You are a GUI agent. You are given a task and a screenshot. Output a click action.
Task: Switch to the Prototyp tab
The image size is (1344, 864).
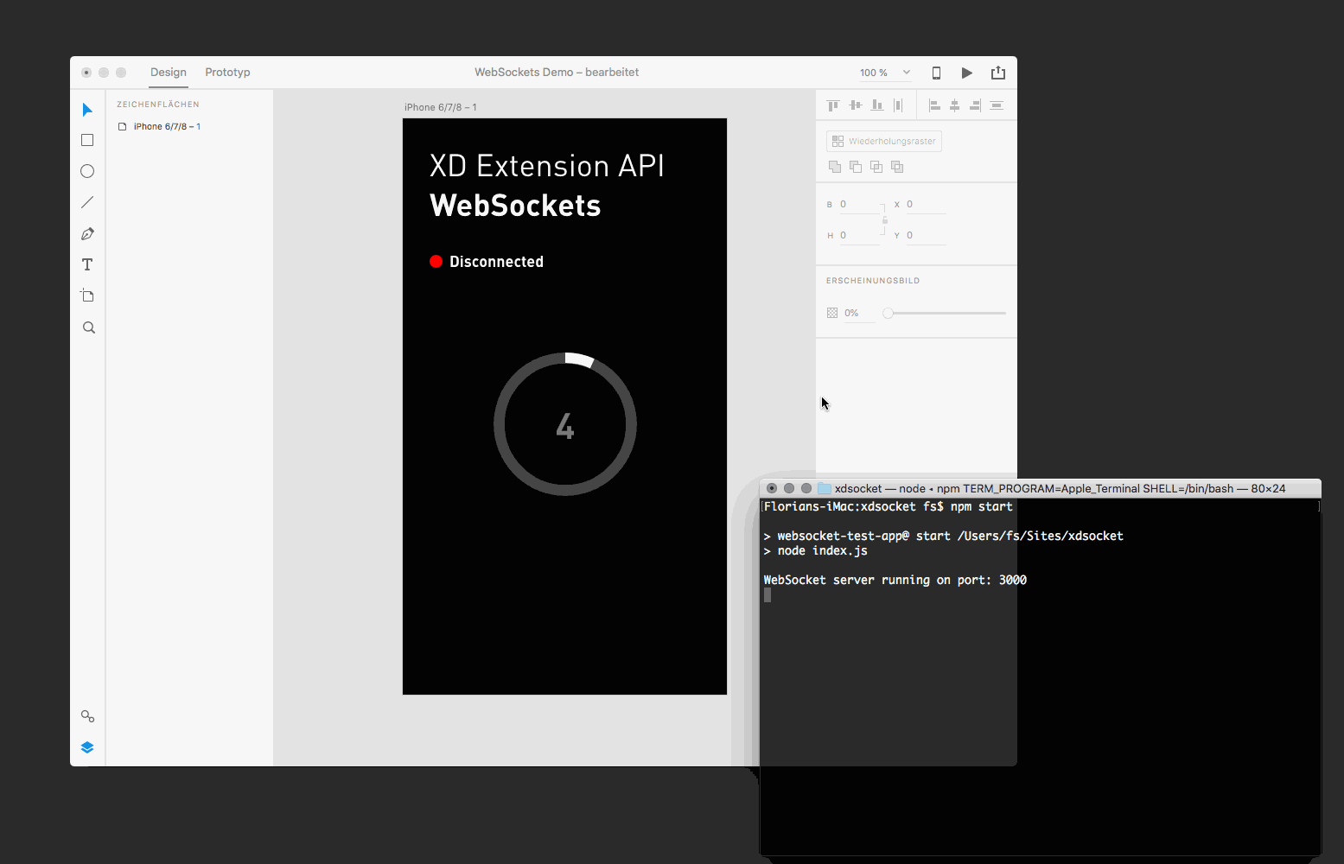pos(227,73)
